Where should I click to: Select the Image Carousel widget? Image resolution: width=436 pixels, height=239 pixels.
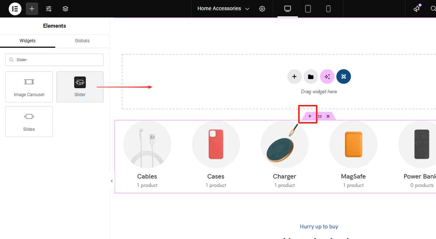pyautogui.click(x=29, y=87)
